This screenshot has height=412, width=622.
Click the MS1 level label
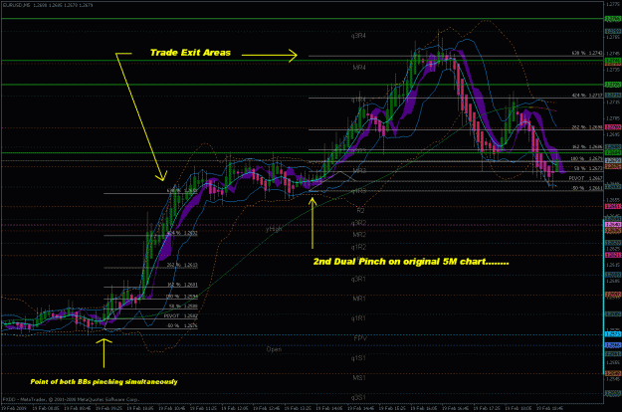click(359, 378)
